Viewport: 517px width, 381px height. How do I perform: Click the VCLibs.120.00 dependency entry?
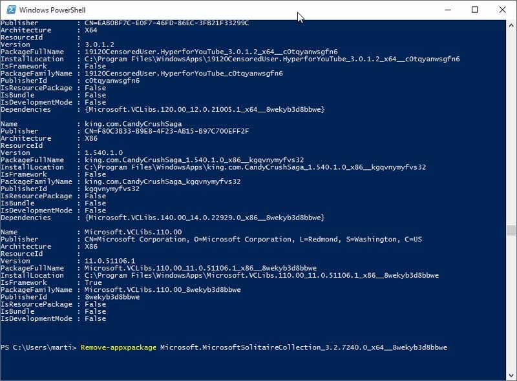click(205, 109)
